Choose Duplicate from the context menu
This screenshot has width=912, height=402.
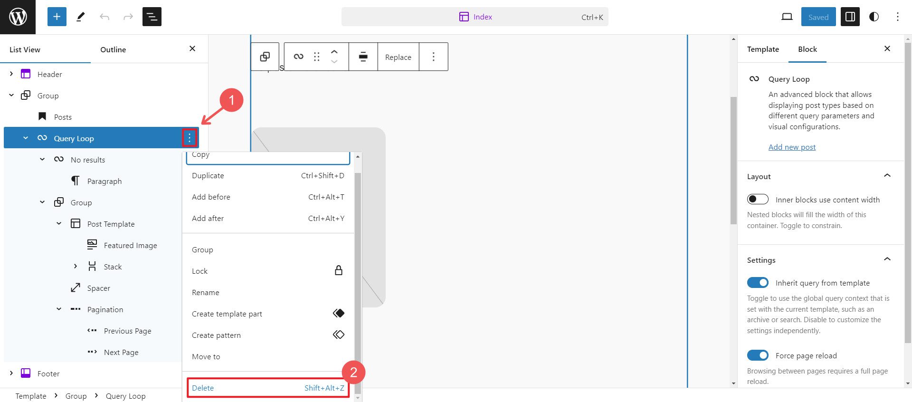click(x=268, y=175)
